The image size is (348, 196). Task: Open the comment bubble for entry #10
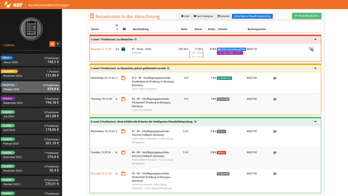coord(275,77)
